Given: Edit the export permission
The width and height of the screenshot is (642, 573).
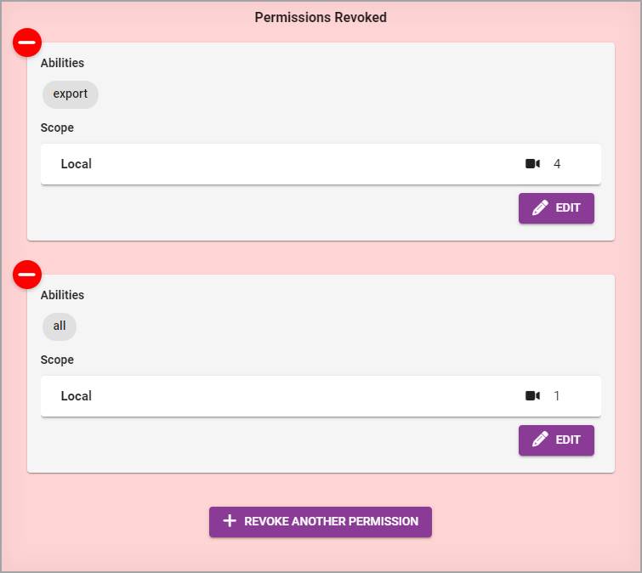Looking at the screenshot, I should (x=556, y=208).
